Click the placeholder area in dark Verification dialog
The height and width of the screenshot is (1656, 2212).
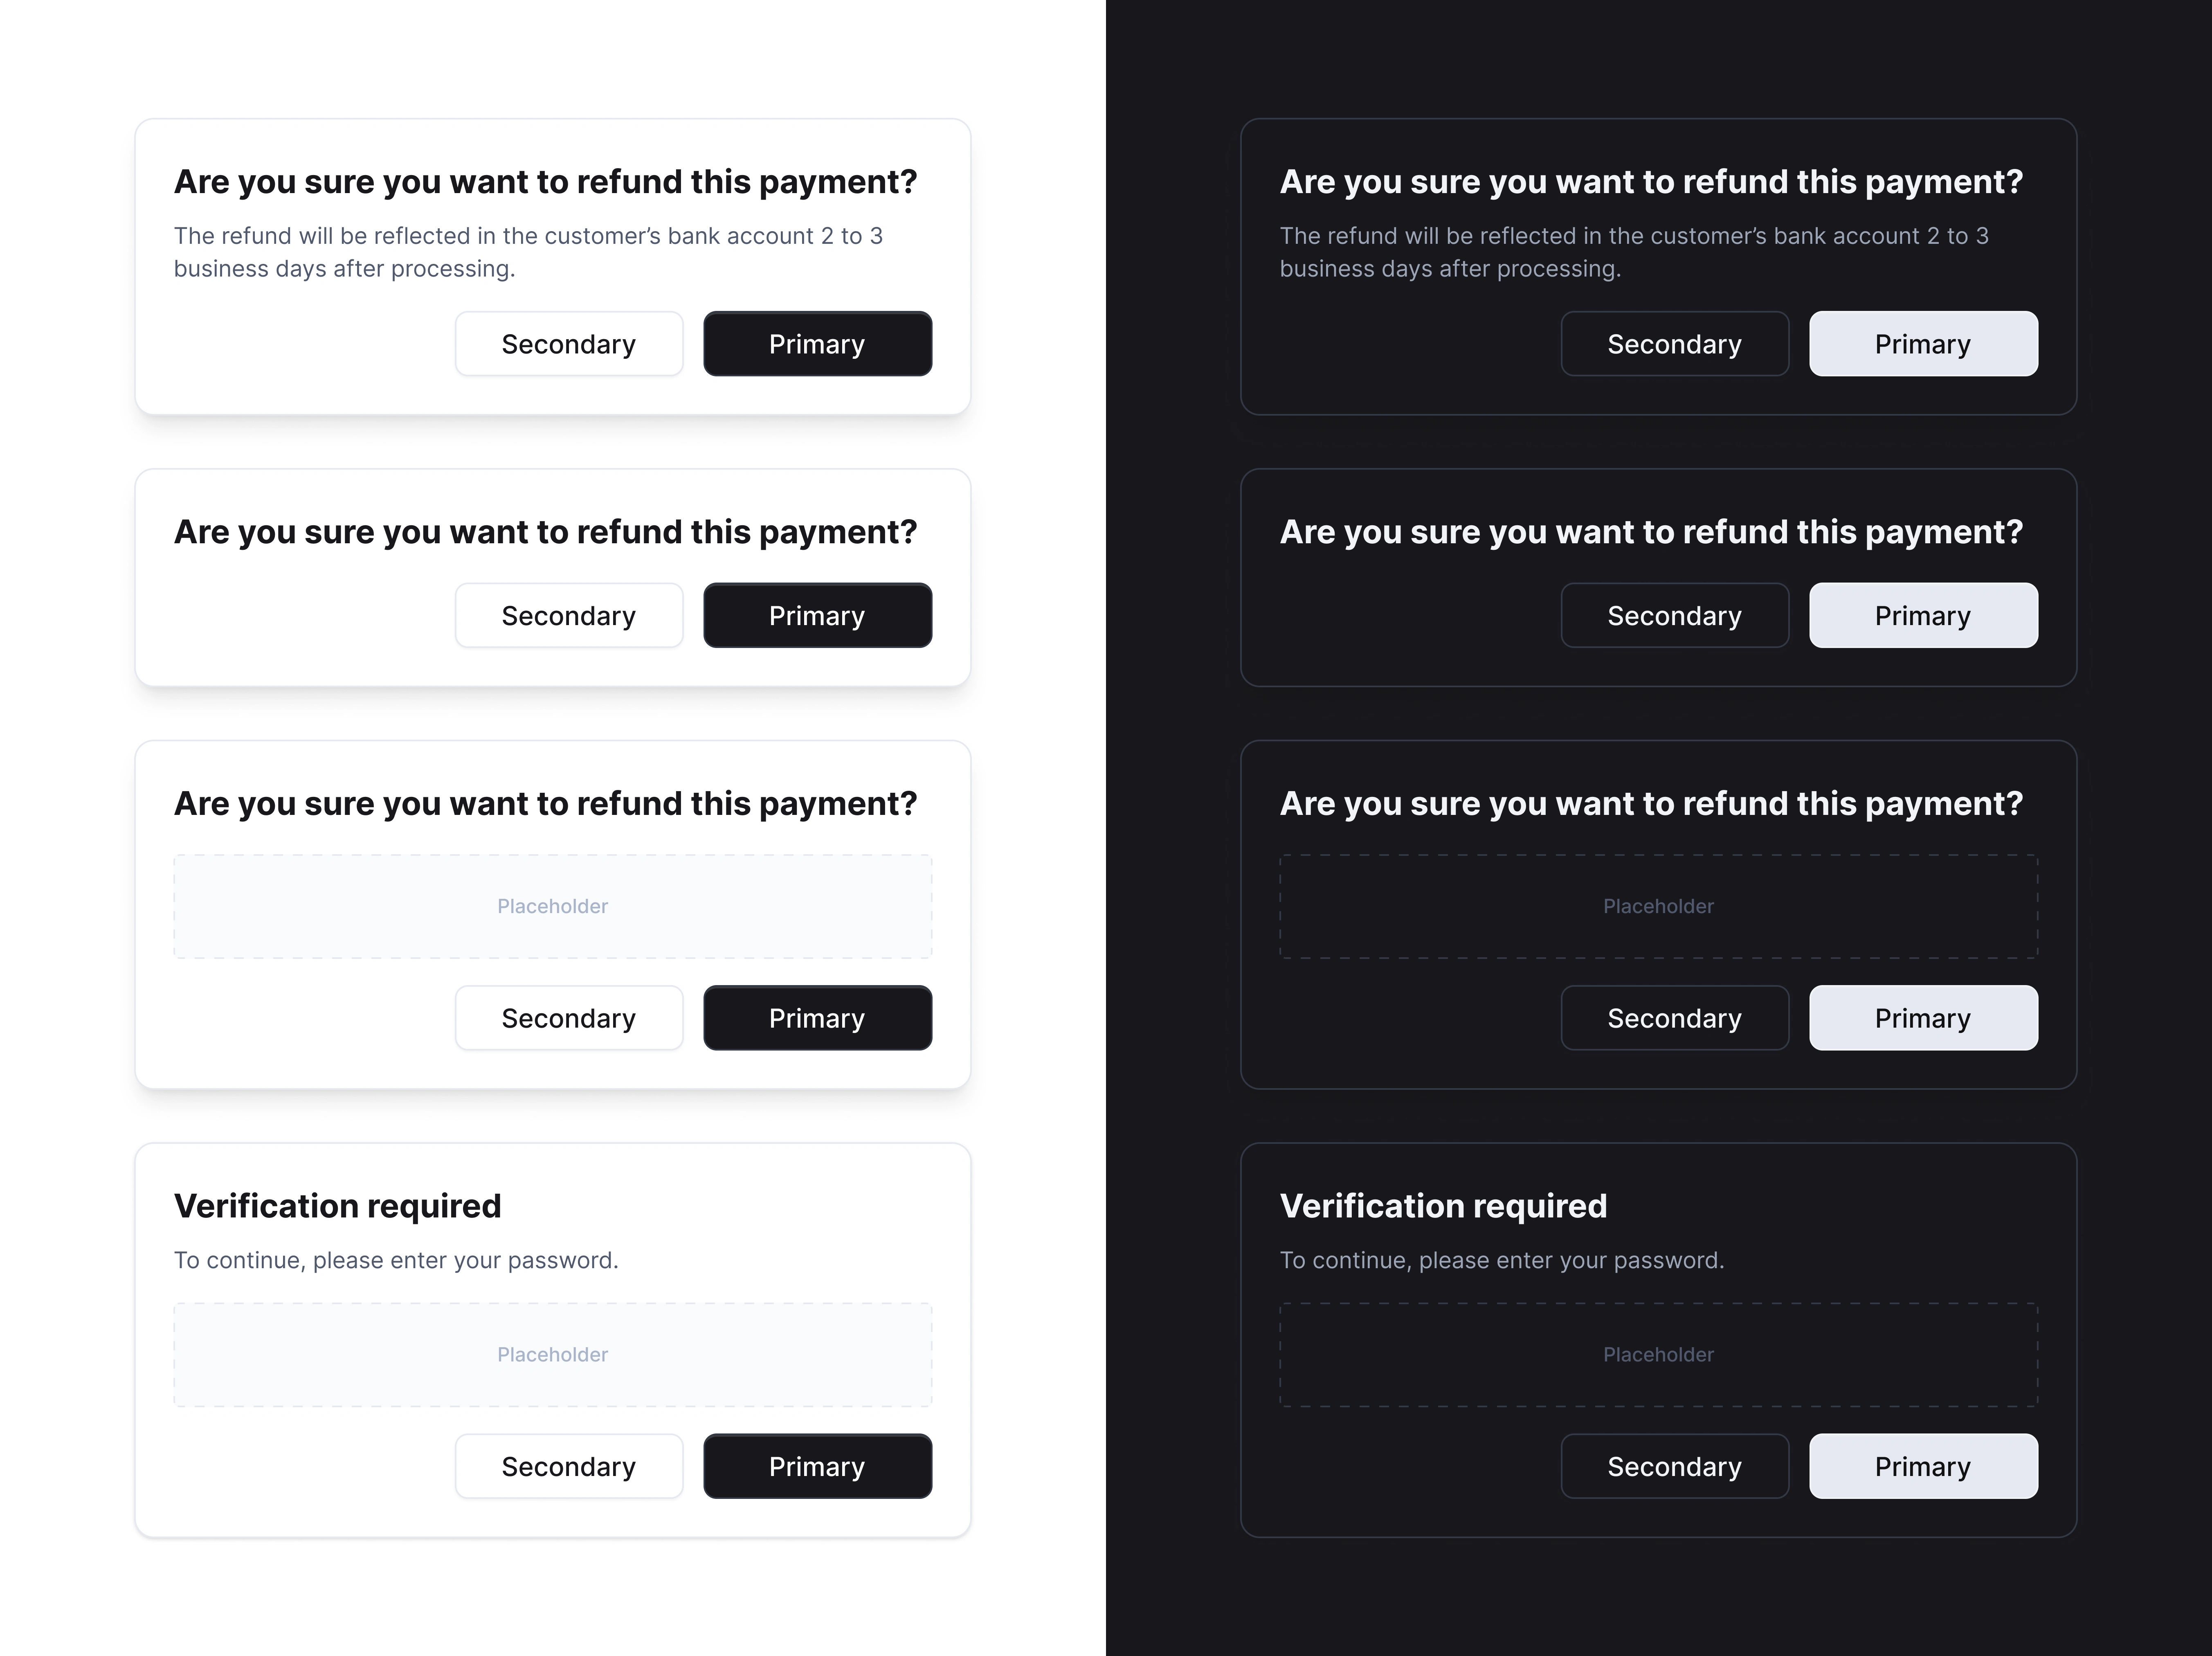point(1659,1354)
